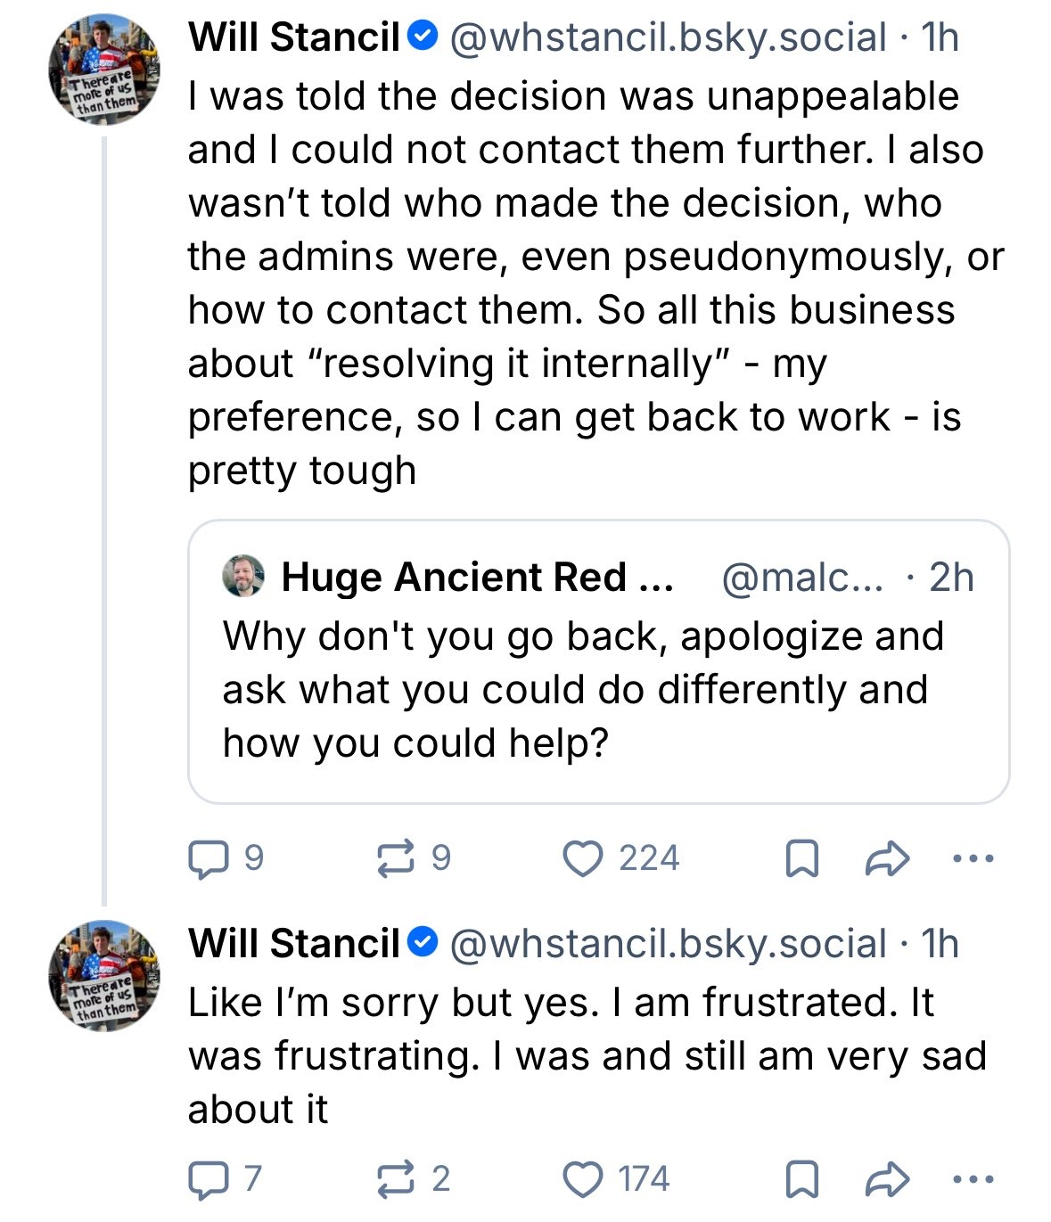The width and height of the screenshot is (1051, 1222).
Task: Open more options on second post
Action: coord(973,1179)
